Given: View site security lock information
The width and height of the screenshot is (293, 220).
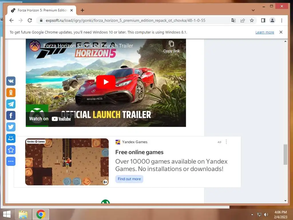Looking at the screenshot, I should coord(41,20).
